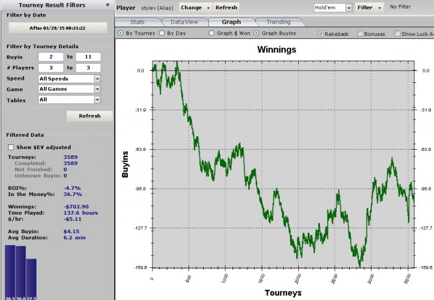This screenshot has height=300, width=434.
Task: Enable the Show Luck checkbox
Action: 397,33
